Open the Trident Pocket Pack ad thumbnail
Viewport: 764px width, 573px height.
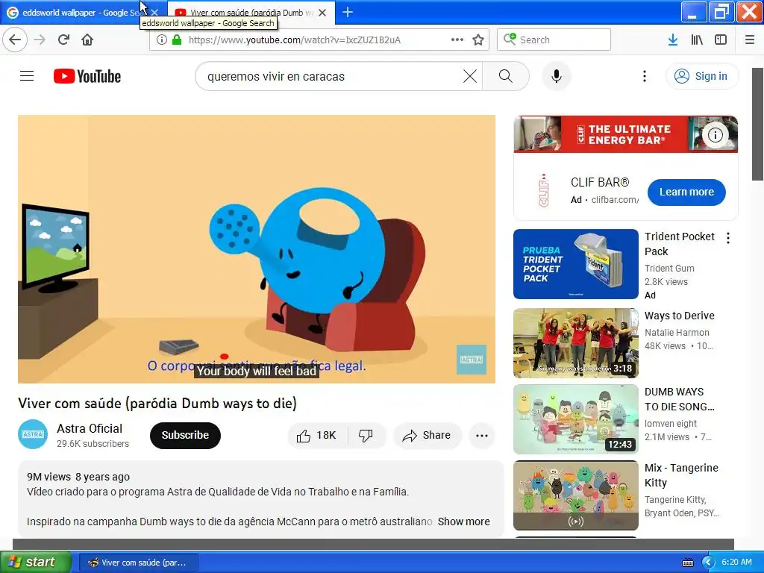tap(575, 264)
